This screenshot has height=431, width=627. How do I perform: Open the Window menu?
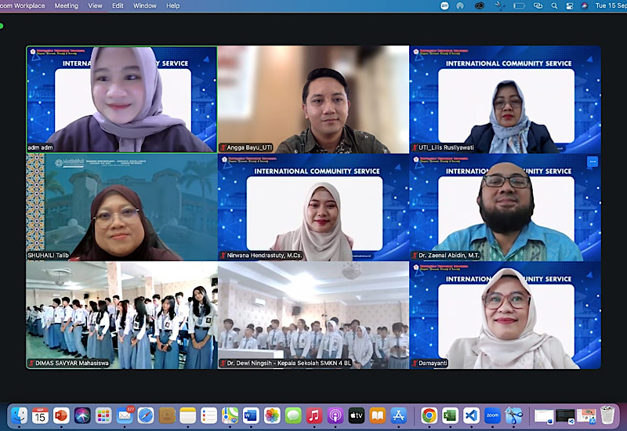click(145, 5)
